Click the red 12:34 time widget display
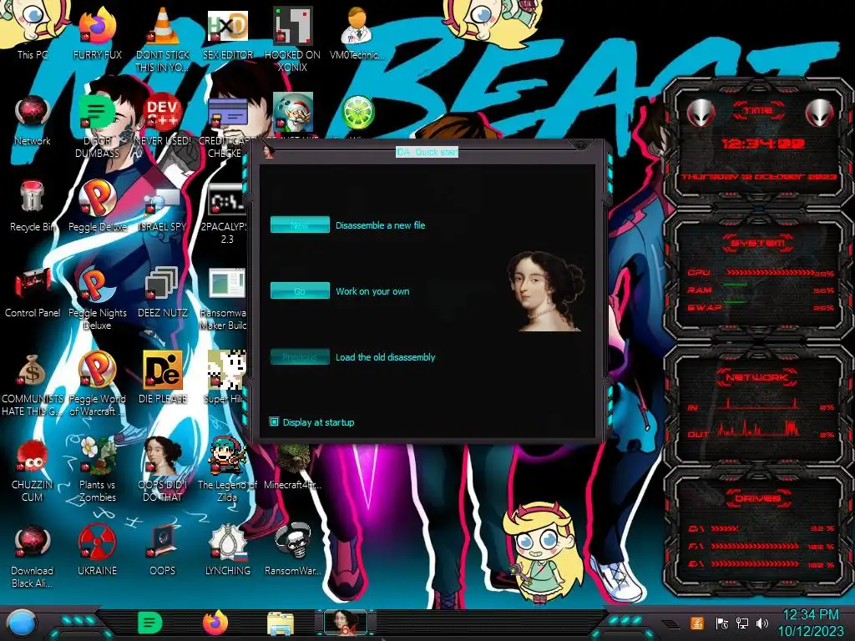Viewport: 855px width, 641px height. pyautogui.click(x=763, y=144)
